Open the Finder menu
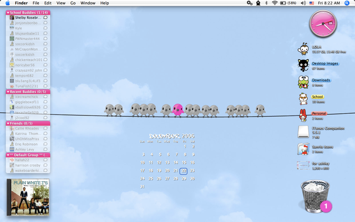355x222 pixels. pyautogui.click(x=21, y=3)
